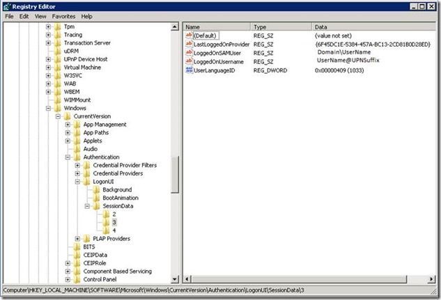
Task: Click the LastLoggedOnProvider string value icon
Action: [189, 44]
